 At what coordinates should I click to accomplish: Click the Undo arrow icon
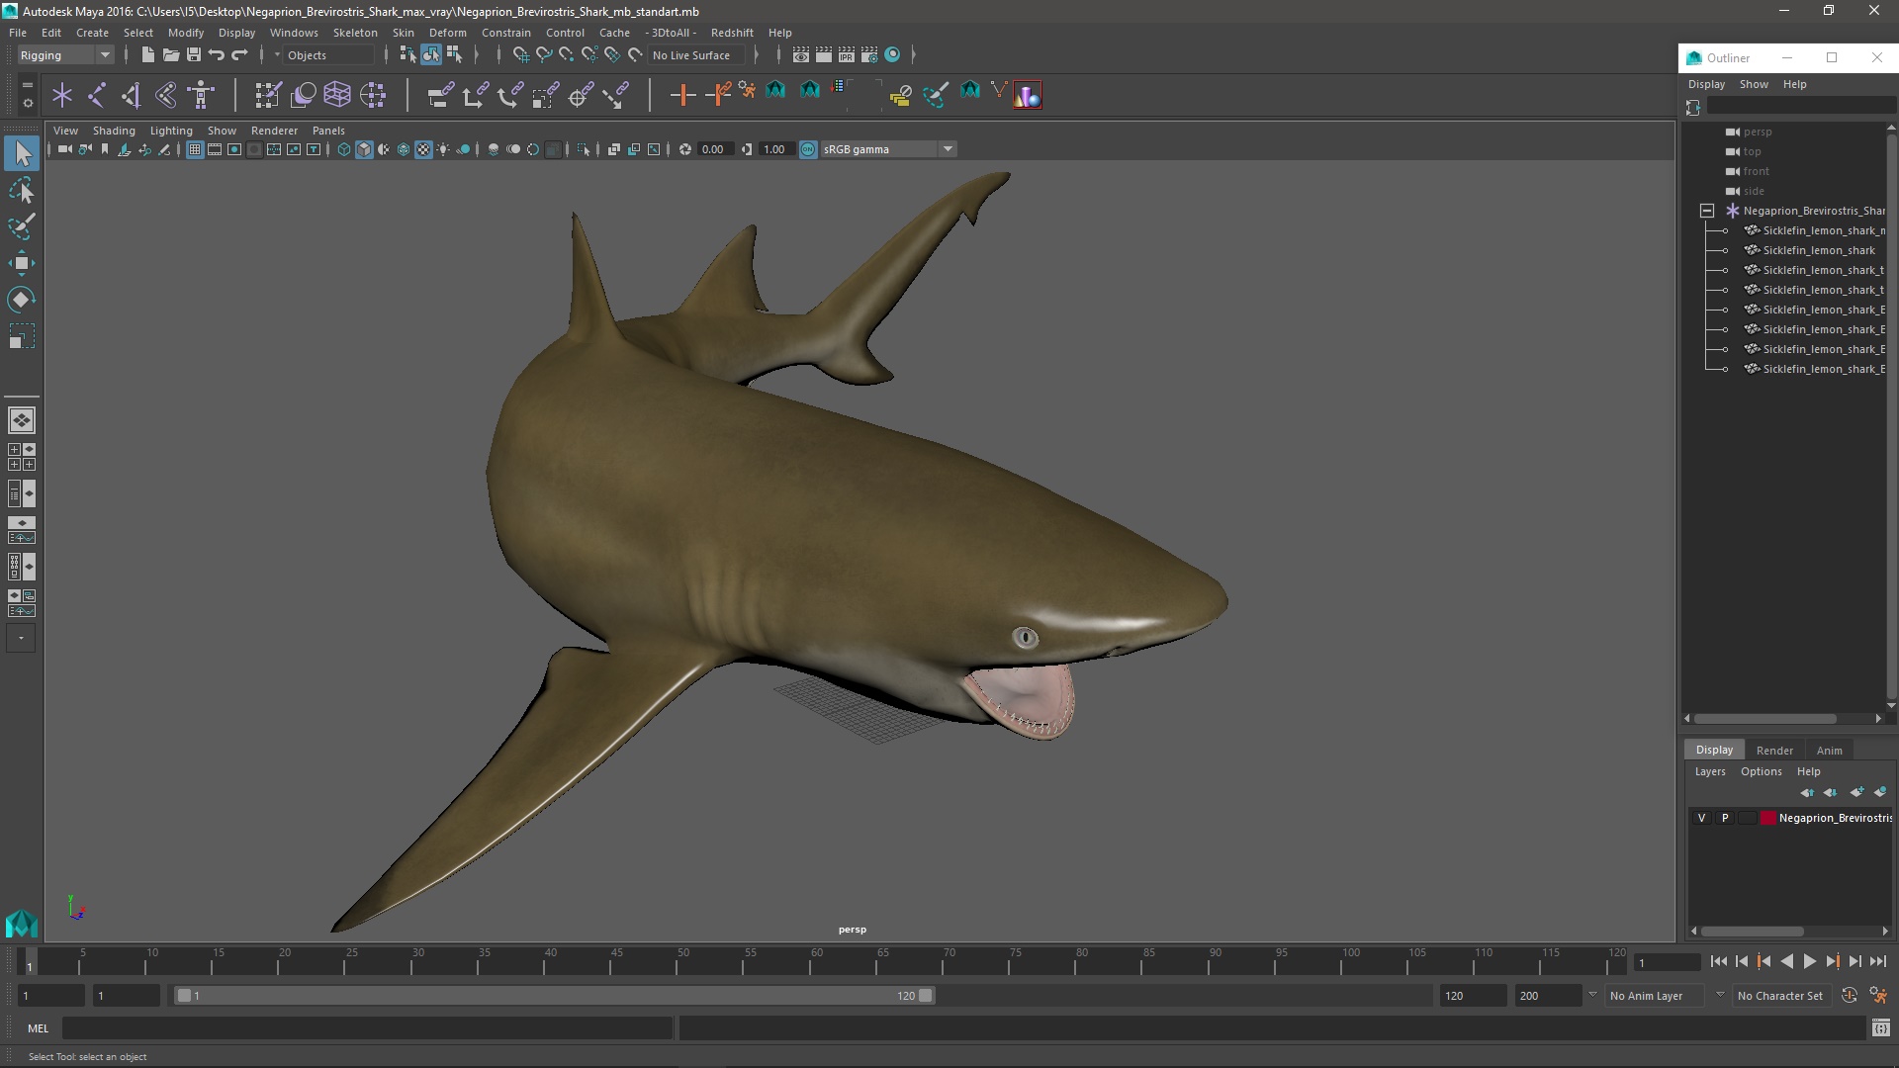coord(217,55)
